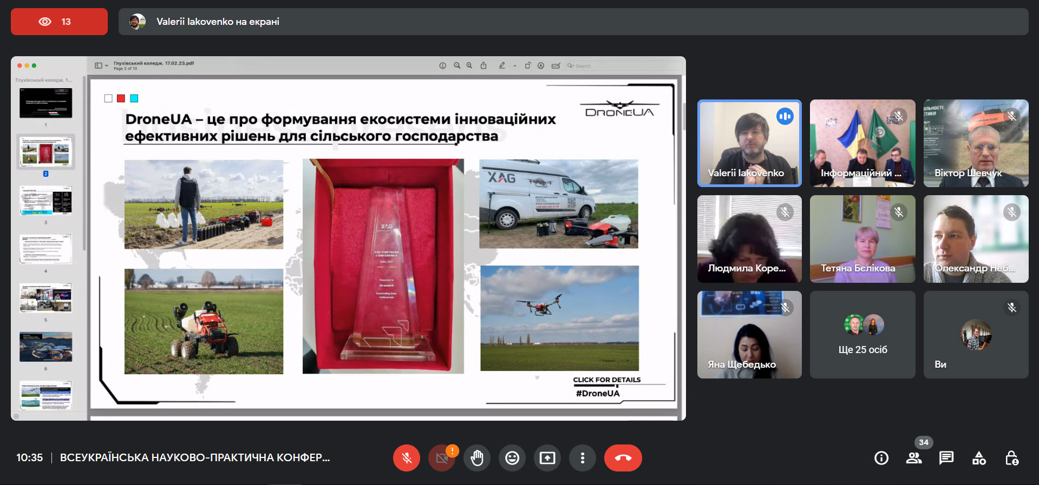Expand the sidebar view options chevron
The image size is (1039, 485).
[x=106, y=65]
